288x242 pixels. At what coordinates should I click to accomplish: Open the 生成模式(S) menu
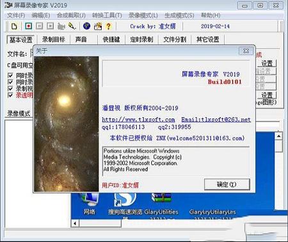click(x=179, y=15)
